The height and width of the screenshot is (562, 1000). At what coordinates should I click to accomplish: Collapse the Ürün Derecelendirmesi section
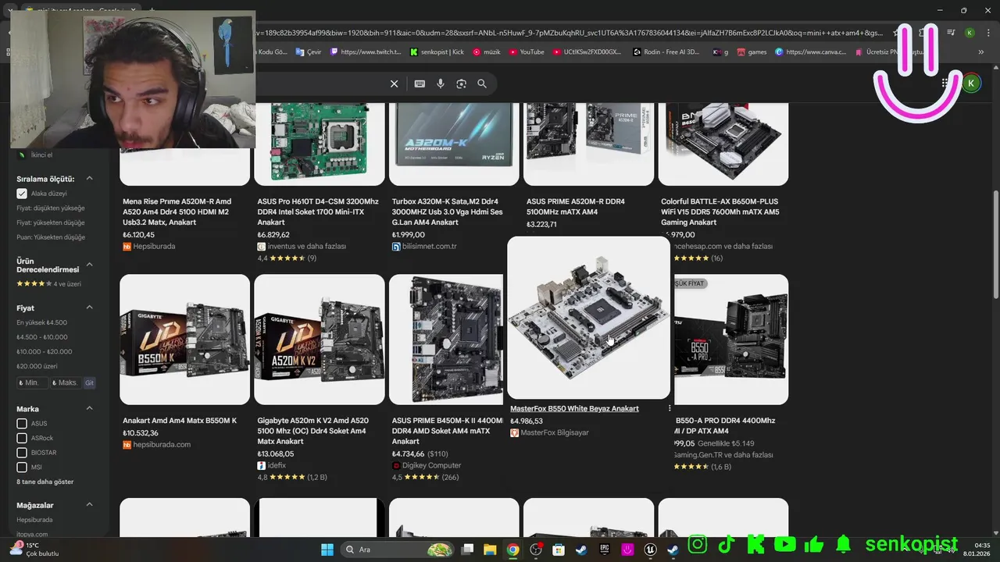[89, 265]
